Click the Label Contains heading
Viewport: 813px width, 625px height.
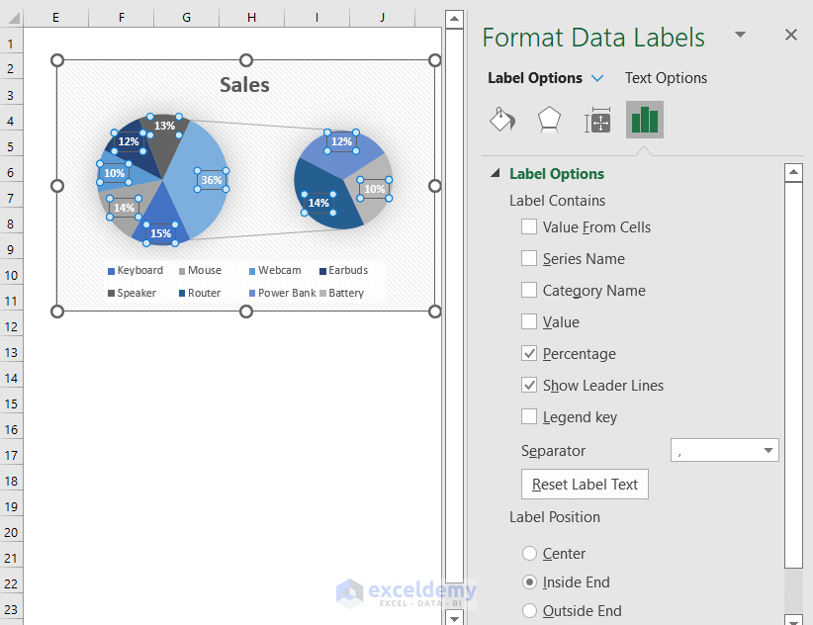(x=557, y=200)
